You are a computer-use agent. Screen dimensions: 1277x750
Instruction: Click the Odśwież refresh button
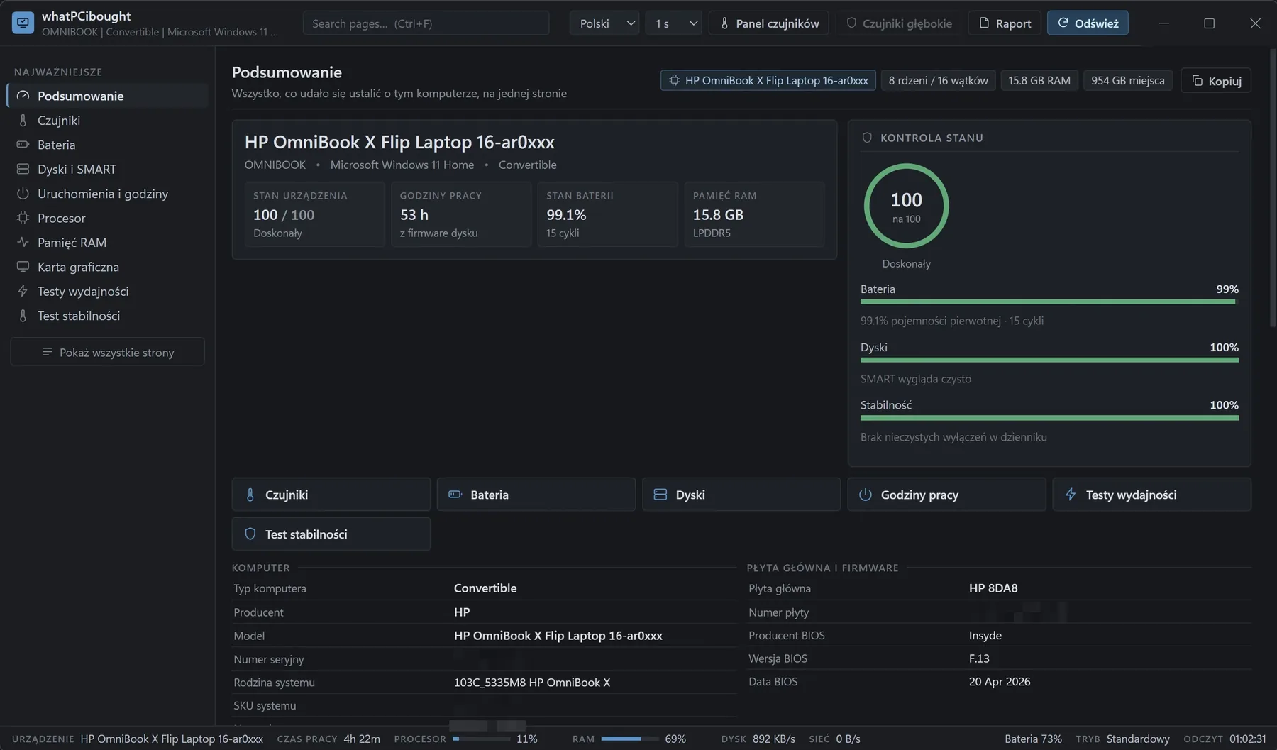click(1088, 23)
